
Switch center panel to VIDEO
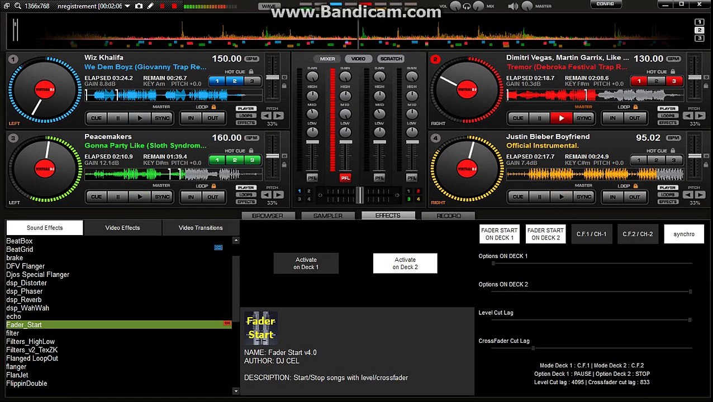[x=358, y=59]
